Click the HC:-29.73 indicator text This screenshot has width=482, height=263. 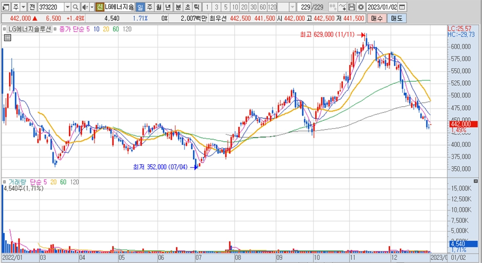[461, 35]
